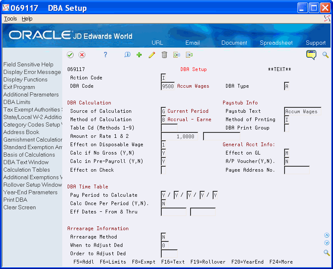Click the pencil Change icon
The height and width of the screenshot is (269, 333).
point(152,55)
